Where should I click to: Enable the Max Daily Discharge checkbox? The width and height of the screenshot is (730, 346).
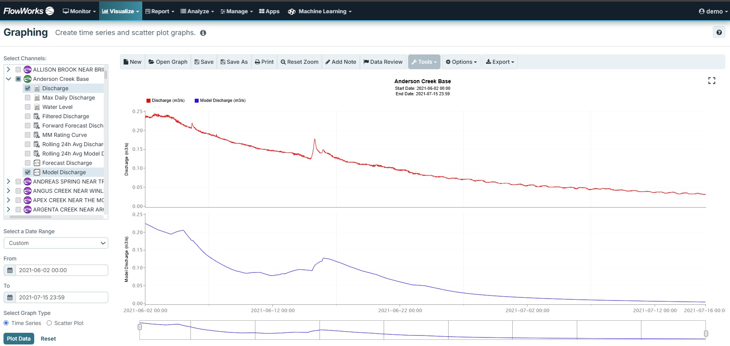tap(28, 98)
